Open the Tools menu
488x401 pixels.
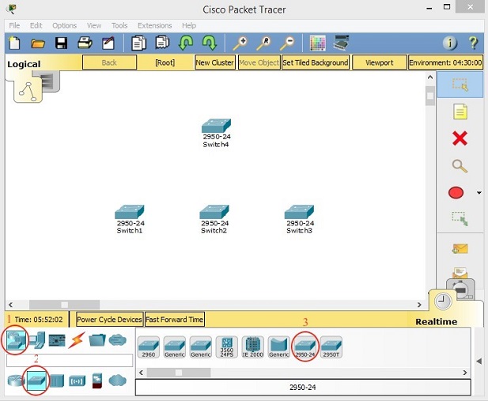pos(119,25)
